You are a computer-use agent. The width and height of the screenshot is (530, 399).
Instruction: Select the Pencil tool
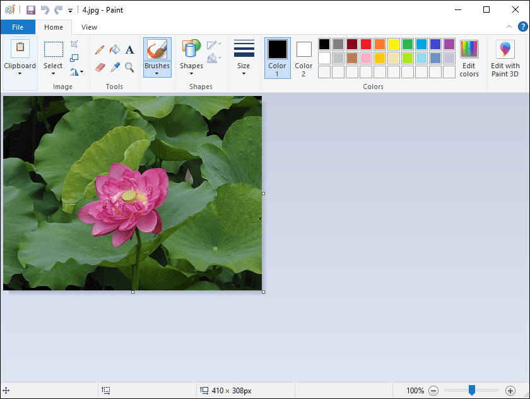tap(100, 49)
